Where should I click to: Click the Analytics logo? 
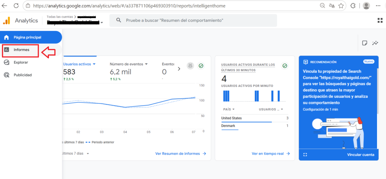tap(6, 20)
